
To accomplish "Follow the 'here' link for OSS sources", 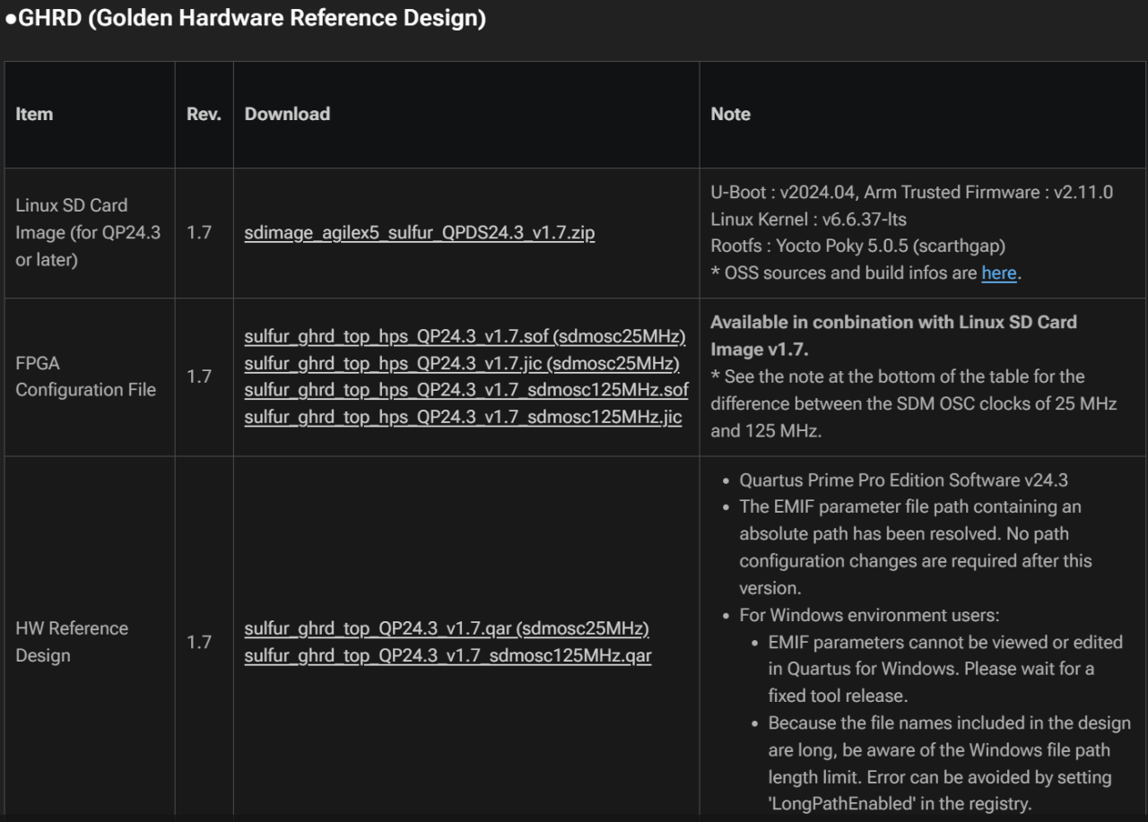I will tap(998, 273).
